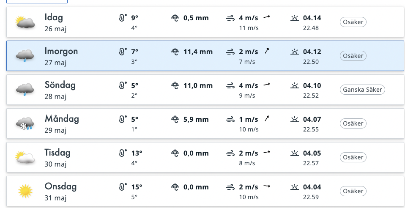The height and width of the screenshot is (208, 405).
Task: Select the Söndag day label
Action: [60, 85]
